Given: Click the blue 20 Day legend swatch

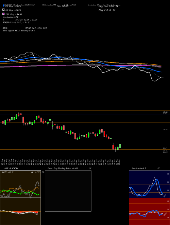Looking at the screenshot, I should [x=3, y=6].
